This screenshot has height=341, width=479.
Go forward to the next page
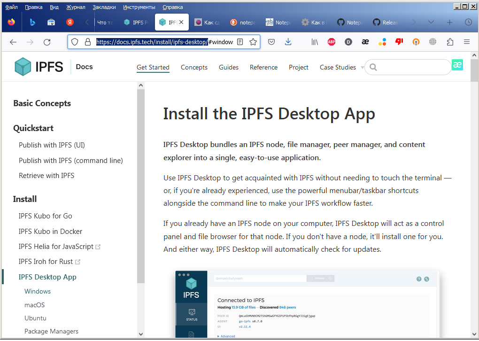(30, 42)
